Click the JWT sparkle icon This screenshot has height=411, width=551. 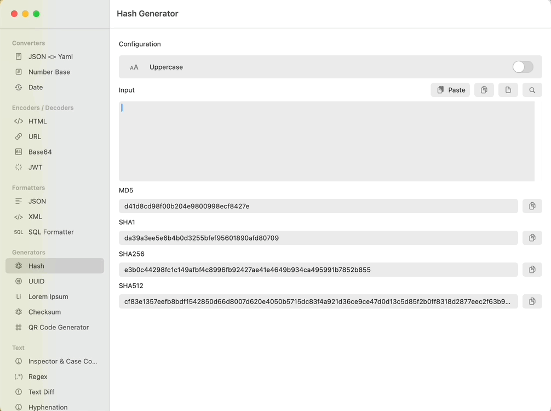pyautogui.click(x=19, y=167)
